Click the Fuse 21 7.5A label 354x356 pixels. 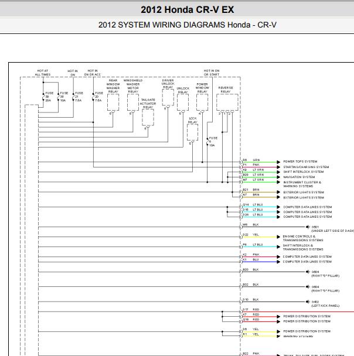79,97
